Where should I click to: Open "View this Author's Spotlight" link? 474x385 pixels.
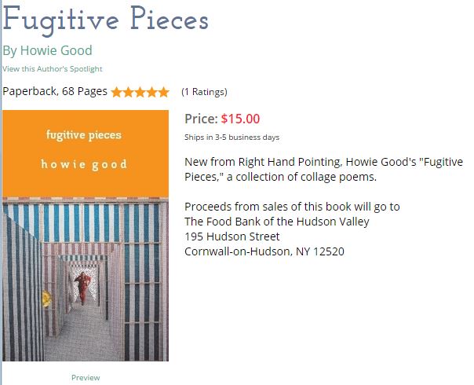pyautogui.click(x=53, y=69)
